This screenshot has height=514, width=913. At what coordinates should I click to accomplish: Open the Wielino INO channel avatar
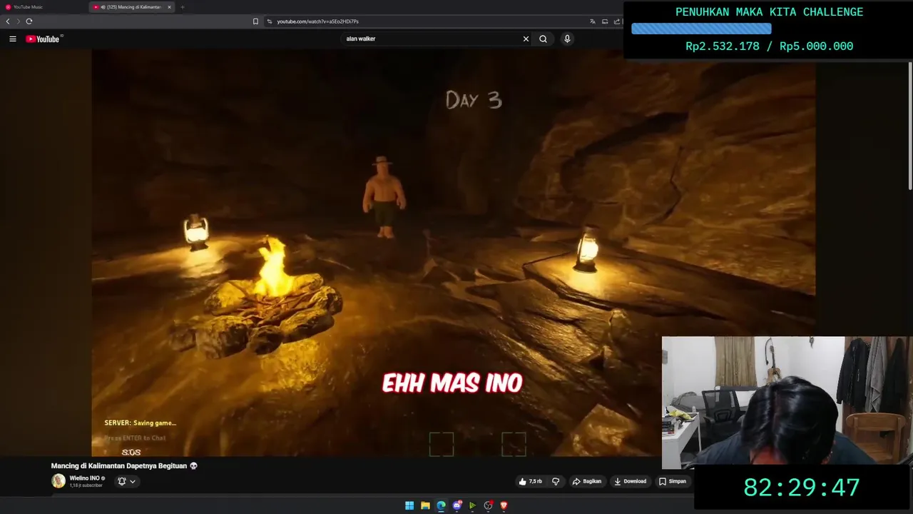point(58,480)
